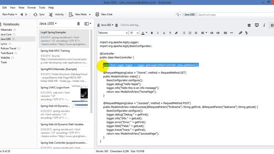Toggle bold formatting
274x154 pixels.
(152, 33)
